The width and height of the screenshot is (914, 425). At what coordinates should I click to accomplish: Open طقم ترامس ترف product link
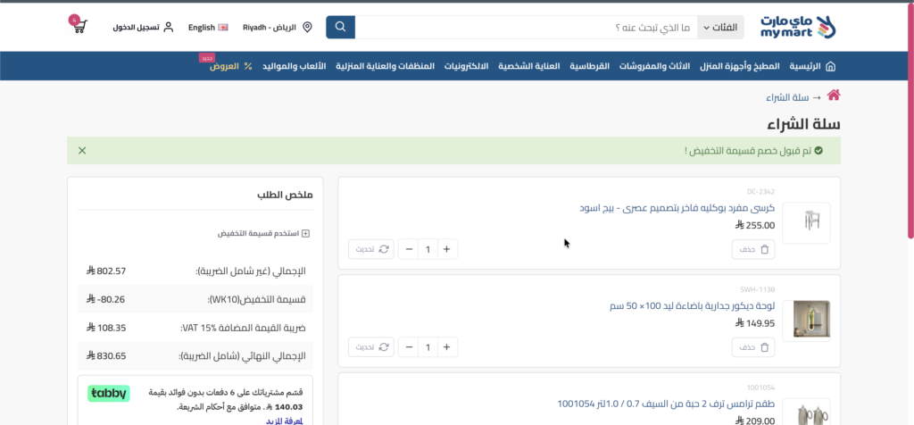coord(666,404)
